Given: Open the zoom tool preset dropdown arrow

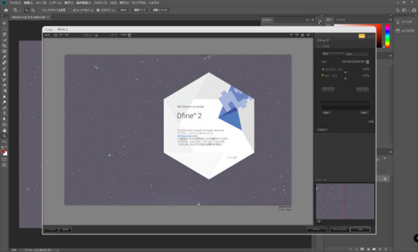Looking at the screenshot, I should pyautogui.click(x=19, y=10).
